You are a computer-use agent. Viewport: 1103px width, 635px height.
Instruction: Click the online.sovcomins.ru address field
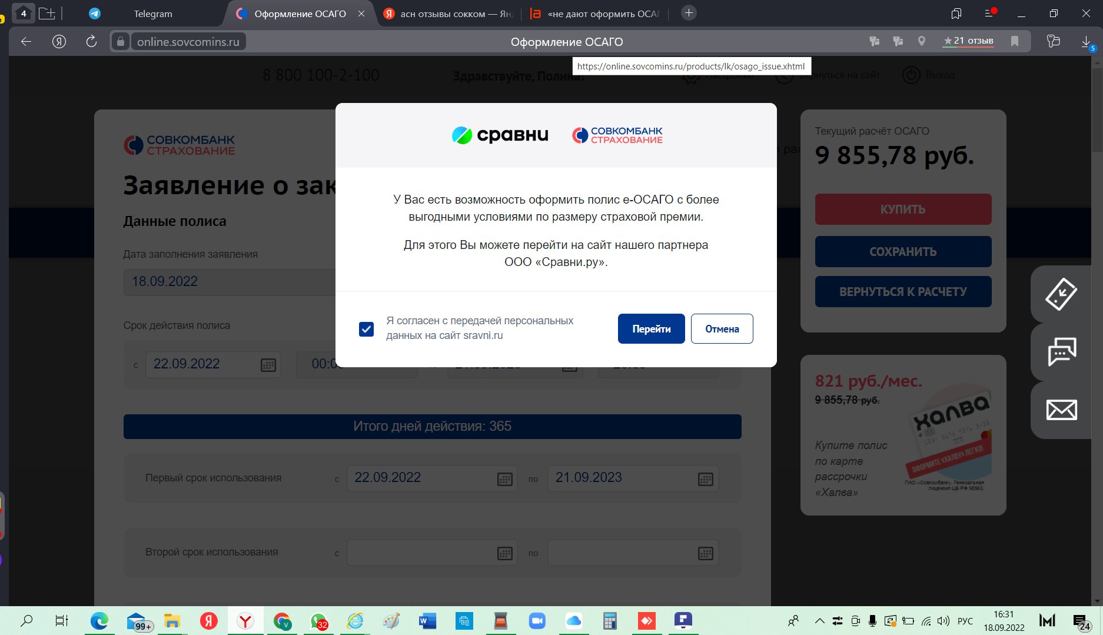click(188, 42)
